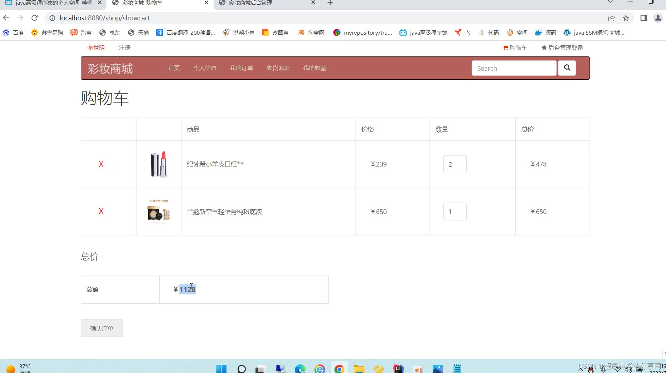
Task: Open the weather widget showing 37°C
Action: tap(19, 368)
